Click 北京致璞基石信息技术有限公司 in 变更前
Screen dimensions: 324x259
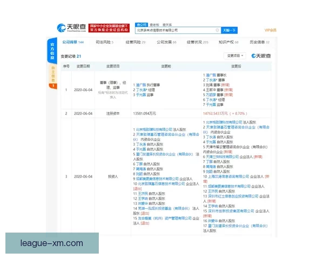pyautogui.click(x=161, y=183)
